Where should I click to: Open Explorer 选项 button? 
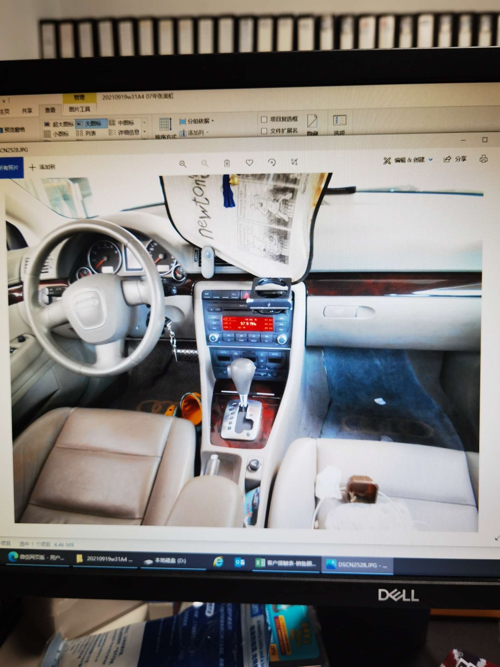pyautogui.click(x=340, y=125)
